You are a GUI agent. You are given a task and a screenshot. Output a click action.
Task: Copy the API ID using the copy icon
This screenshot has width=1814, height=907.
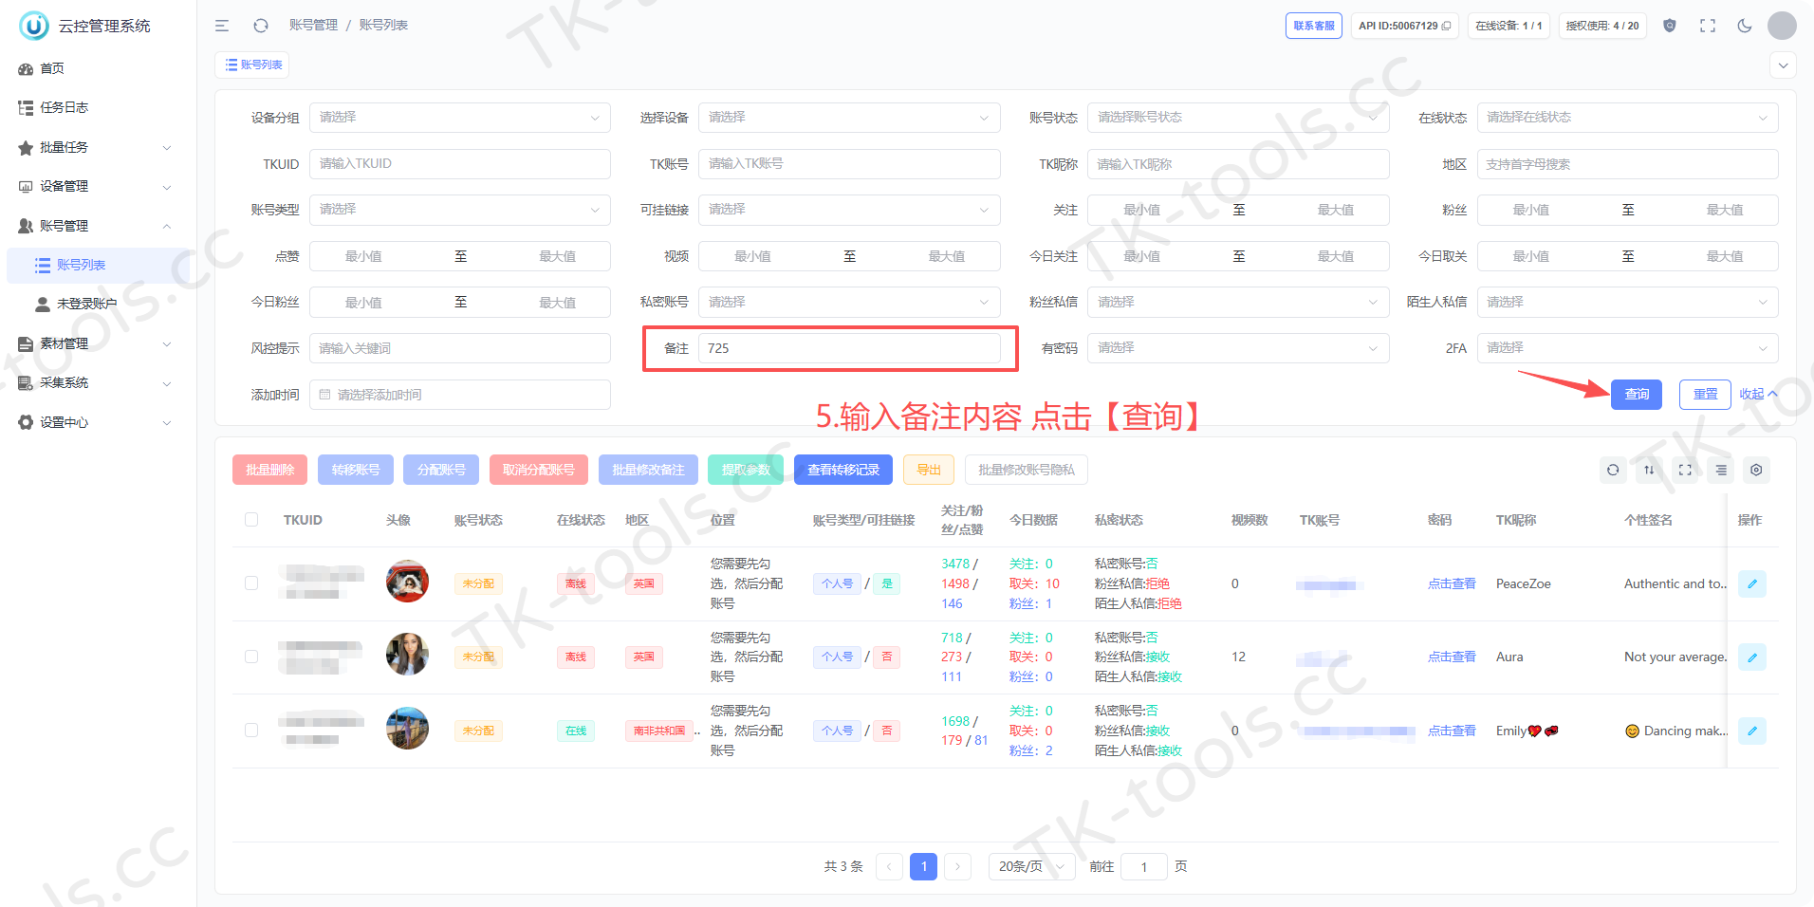[1447, 26]
